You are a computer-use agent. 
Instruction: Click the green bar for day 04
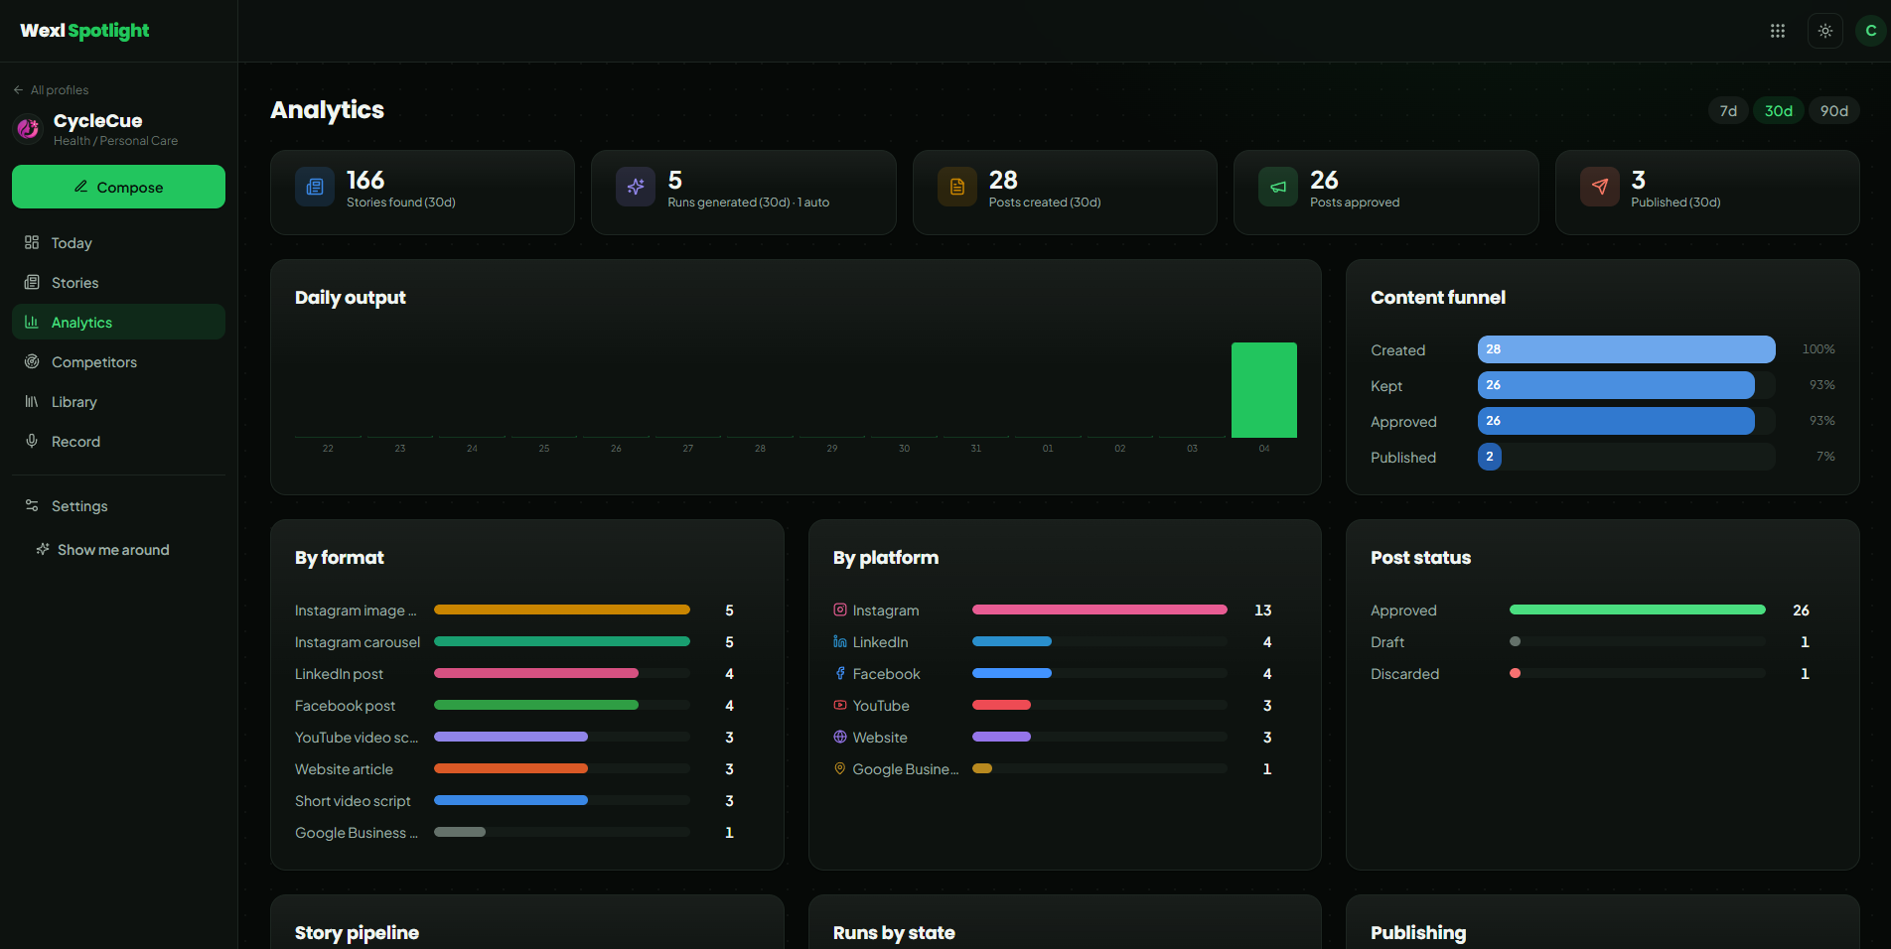[x=1263, y=389]
